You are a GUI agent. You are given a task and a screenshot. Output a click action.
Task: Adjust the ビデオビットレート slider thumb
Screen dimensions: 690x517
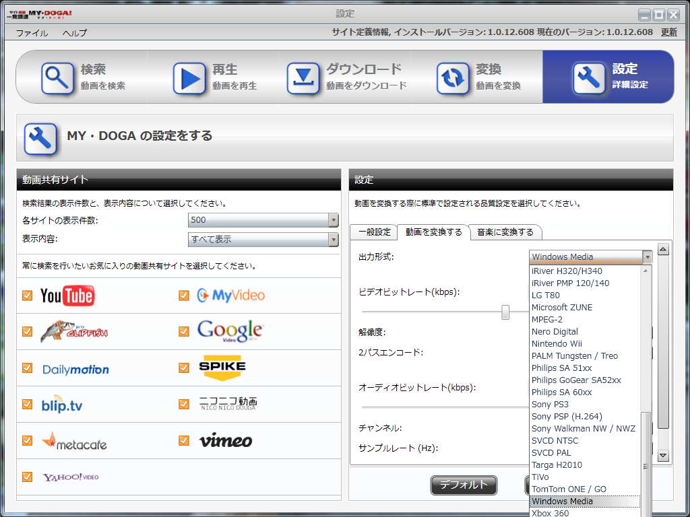[x=505, y=312]
